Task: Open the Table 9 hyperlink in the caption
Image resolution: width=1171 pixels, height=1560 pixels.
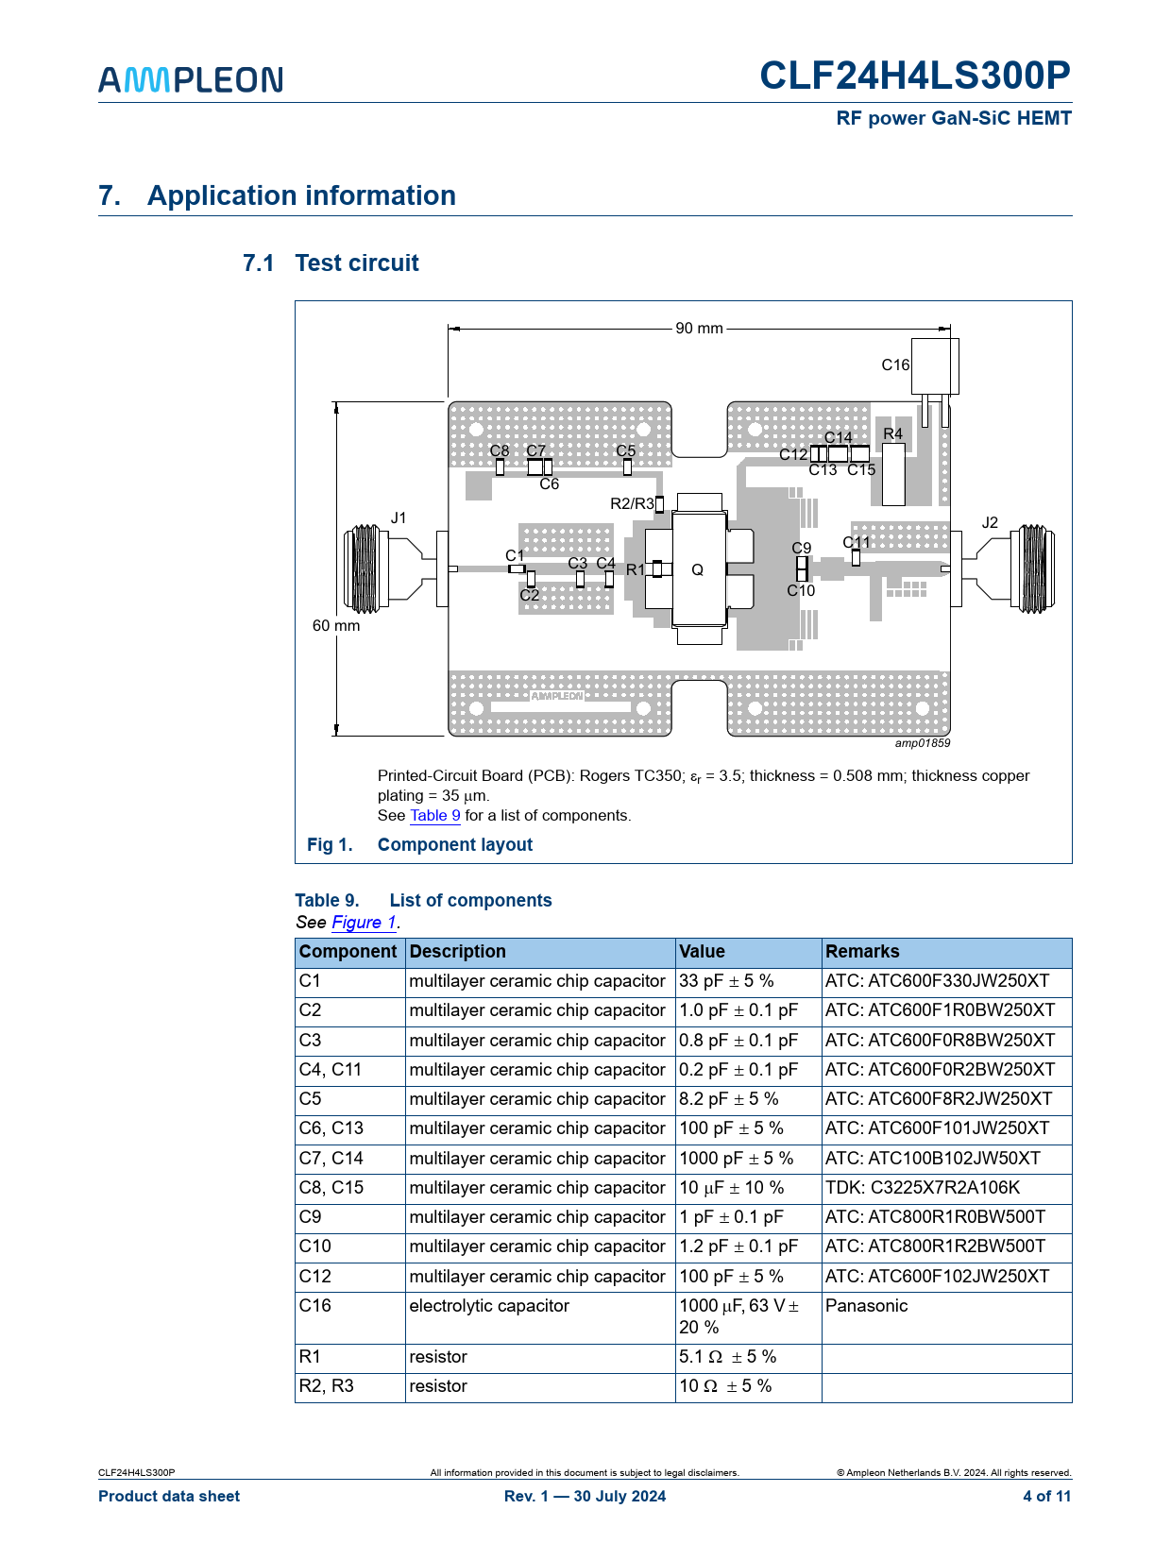Action: (435, 815)
